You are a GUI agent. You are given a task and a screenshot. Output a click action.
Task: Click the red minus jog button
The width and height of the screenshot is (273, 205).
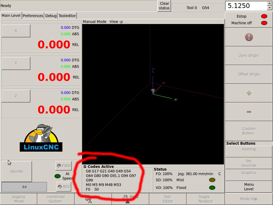point(249,112)
